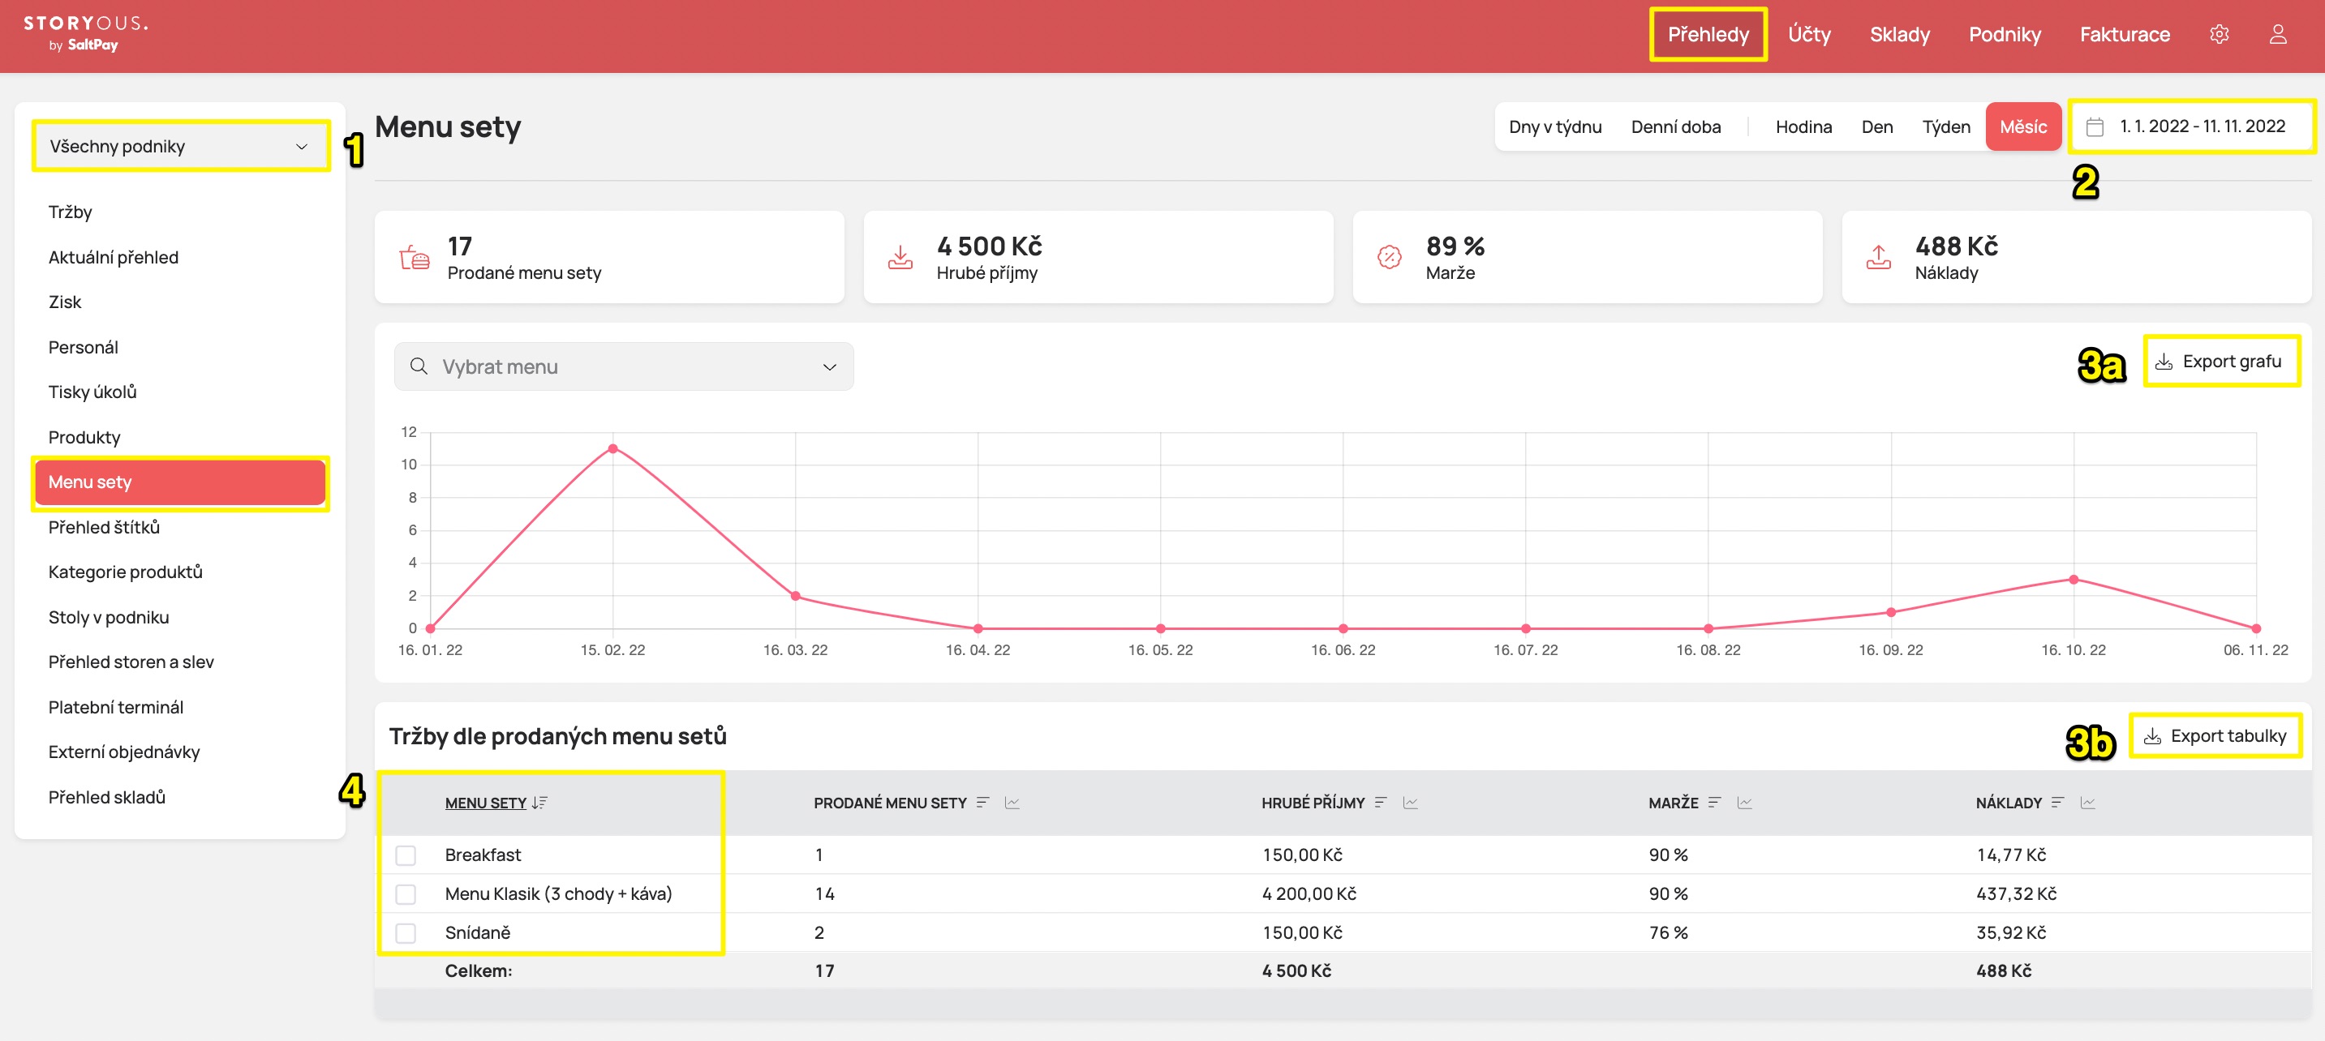Click chart data point at 16. 10. 22
2325x1041 pixels.
pyautogui.click(x=2074, y=579)
